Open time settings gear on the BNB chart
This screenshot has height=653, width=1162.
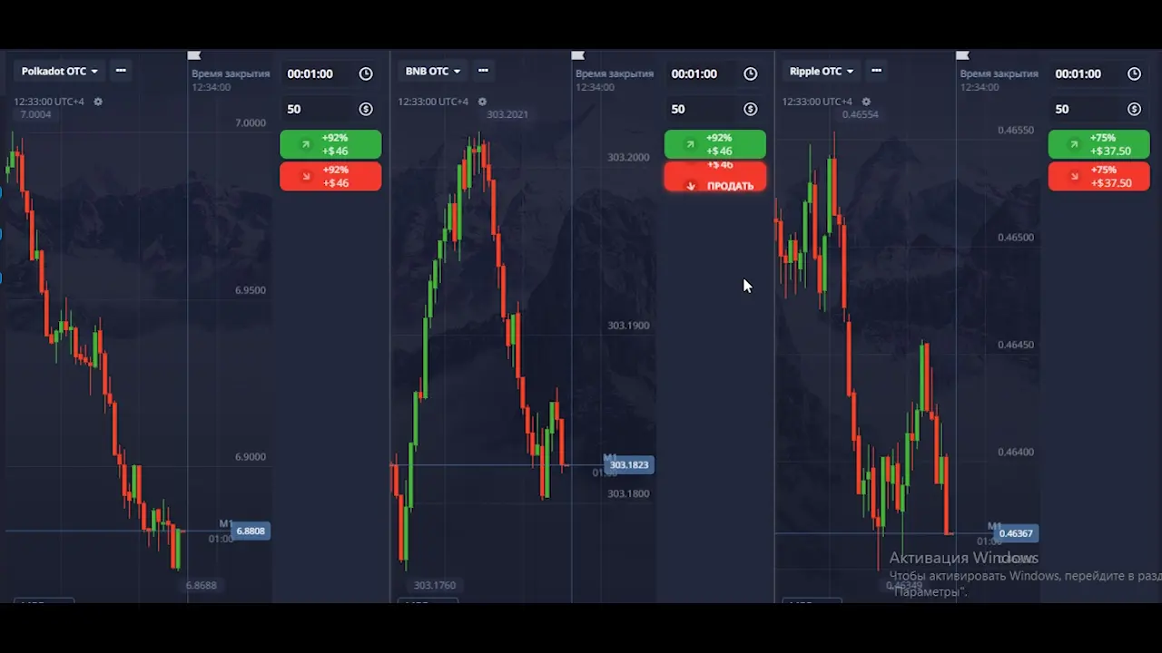[x=482, y=102]
